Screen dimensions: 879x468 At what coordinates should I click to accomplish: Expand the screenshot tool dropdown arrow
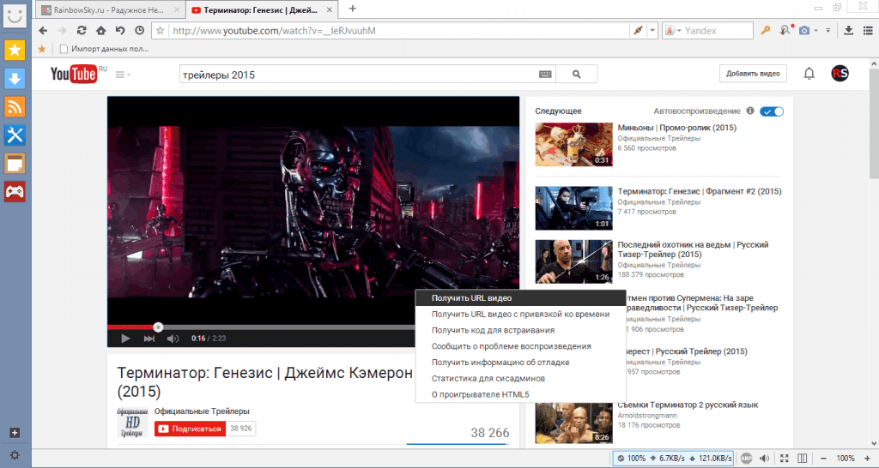coord(815,31)
